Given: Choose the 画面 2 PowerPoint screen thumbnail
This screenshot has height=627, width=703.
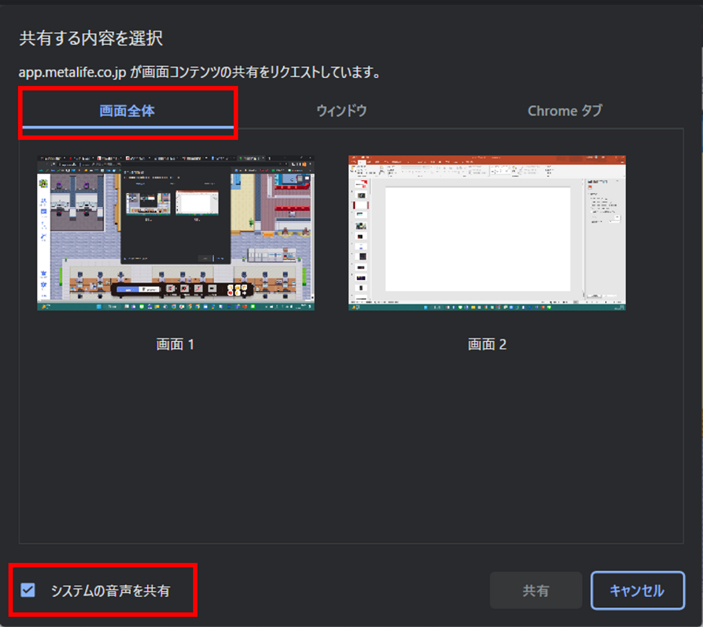Looking at the screenshot, I should [487, 233].
